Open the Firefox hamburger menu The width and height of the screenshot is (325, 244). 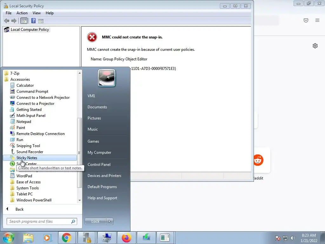[x=317, y=20]
